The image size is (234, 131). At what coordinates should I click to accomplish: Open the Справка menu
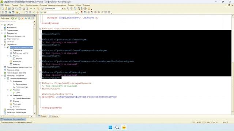tap(87, 5)
